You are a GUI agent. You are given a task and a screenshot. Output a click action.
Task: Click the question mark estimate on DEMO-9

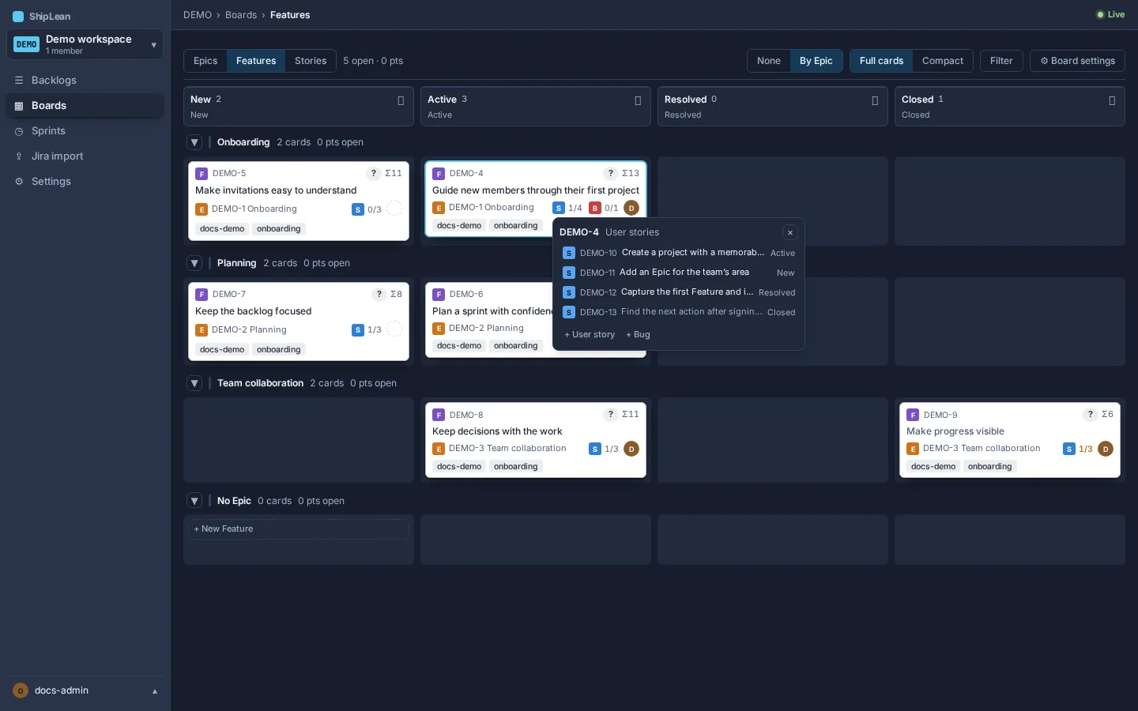point(1091,414)
